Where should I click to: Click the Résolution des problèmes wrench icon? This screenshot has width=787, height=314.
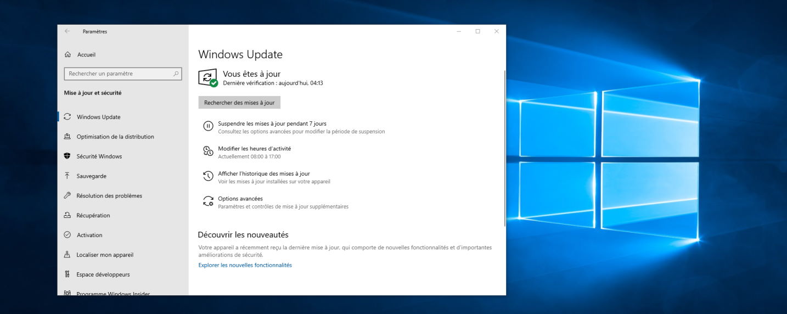pos(68,195)
